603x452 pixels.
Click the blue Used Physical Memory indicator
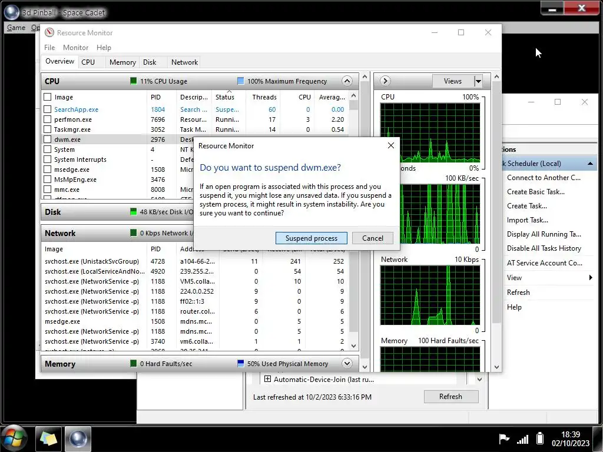coord(240,364)
